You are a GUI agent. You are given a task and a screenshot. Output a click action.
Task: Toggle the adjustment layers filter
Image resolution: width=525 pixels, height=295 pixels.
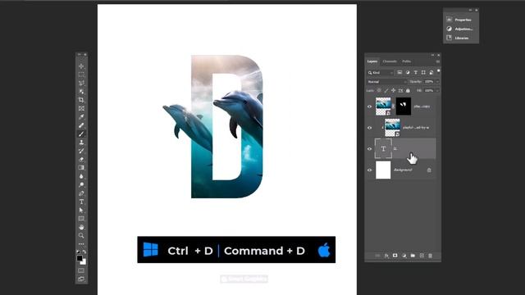click(408, 73)
